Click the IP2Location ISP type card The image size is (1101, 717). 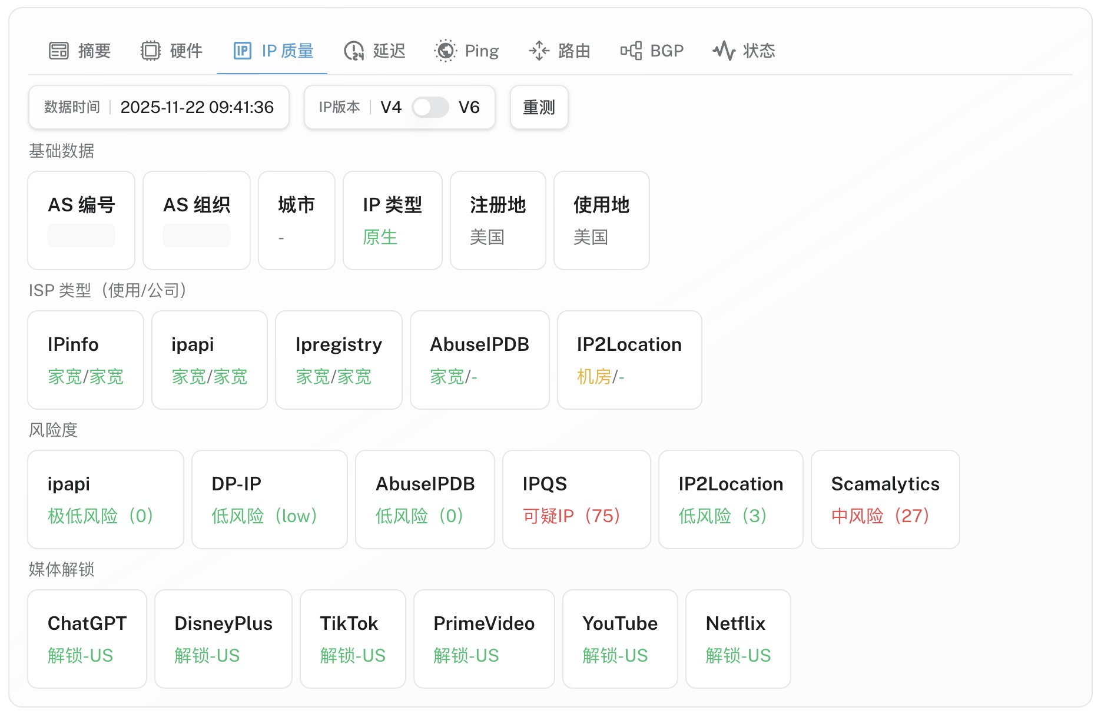629,360
